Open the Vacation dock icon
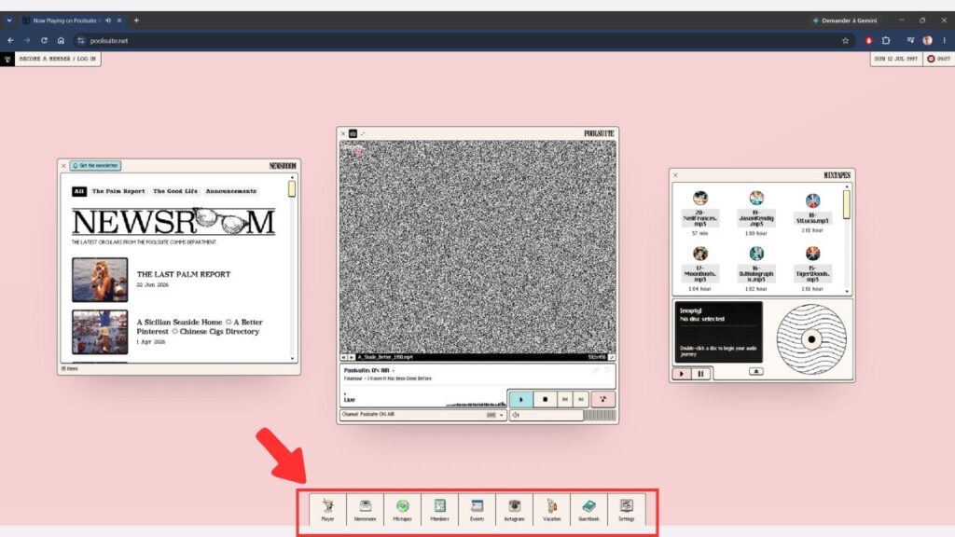 [552, 509]
